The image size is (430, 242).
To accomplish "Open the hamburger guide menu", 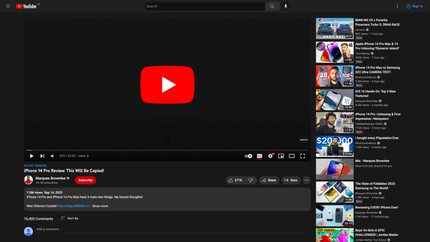I will [8, 6].
